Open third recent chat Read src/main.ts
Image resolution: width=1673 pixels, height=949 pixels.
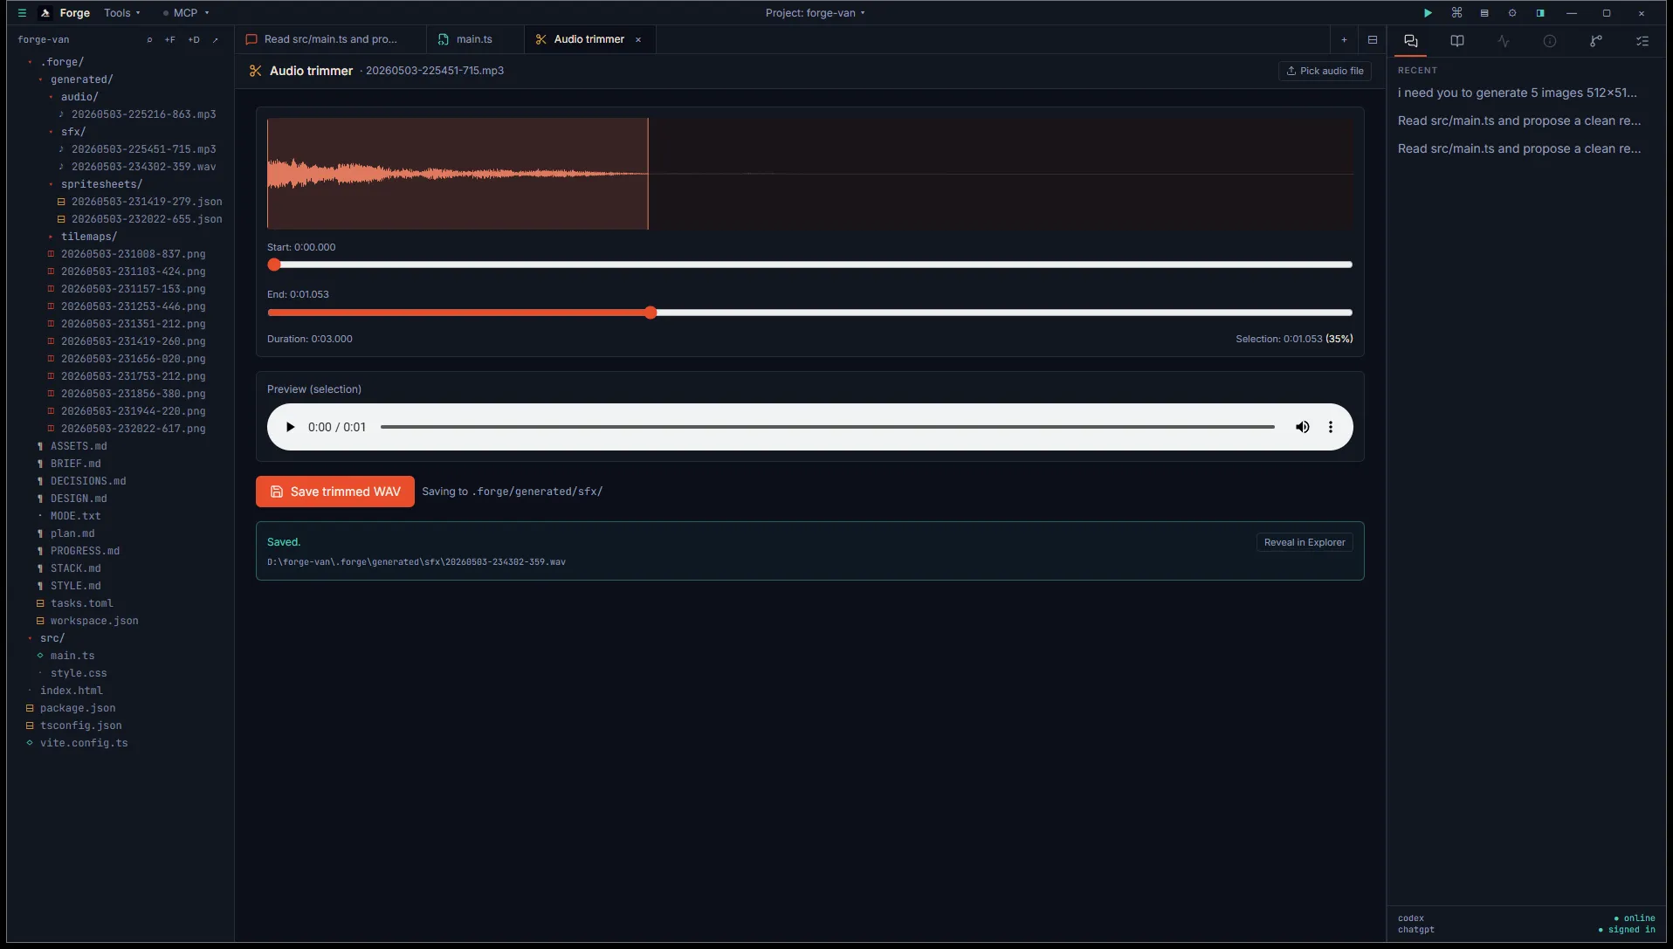[x=1518, y=148]
